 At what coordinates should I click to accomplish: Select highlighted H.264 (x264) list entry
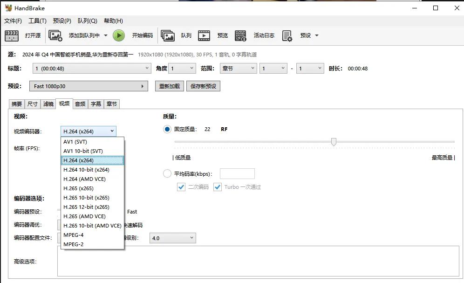pos(92,160)
